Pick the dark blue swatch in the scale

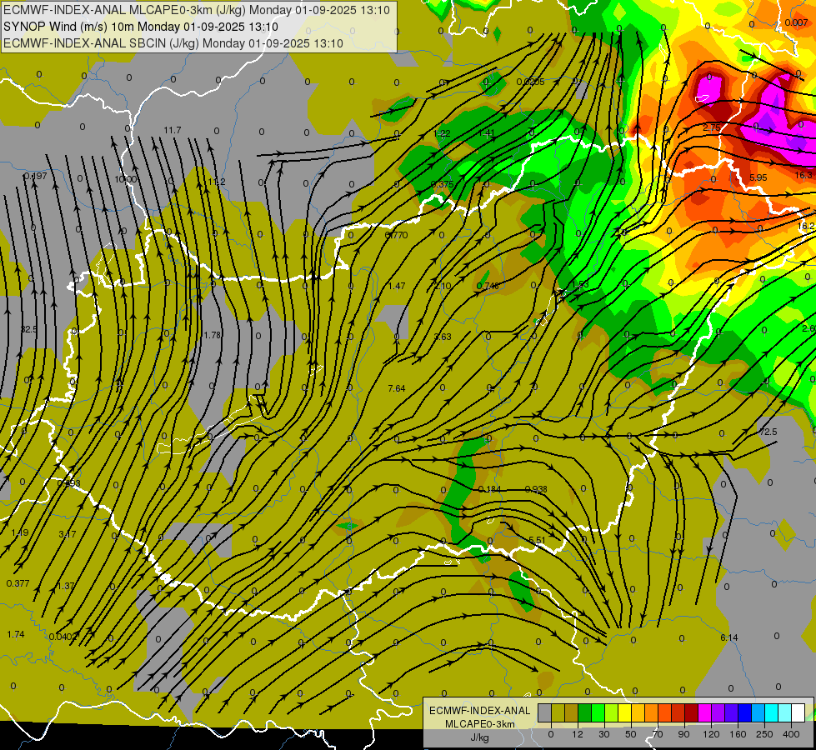pyautogui.click(x=745, y=712)
